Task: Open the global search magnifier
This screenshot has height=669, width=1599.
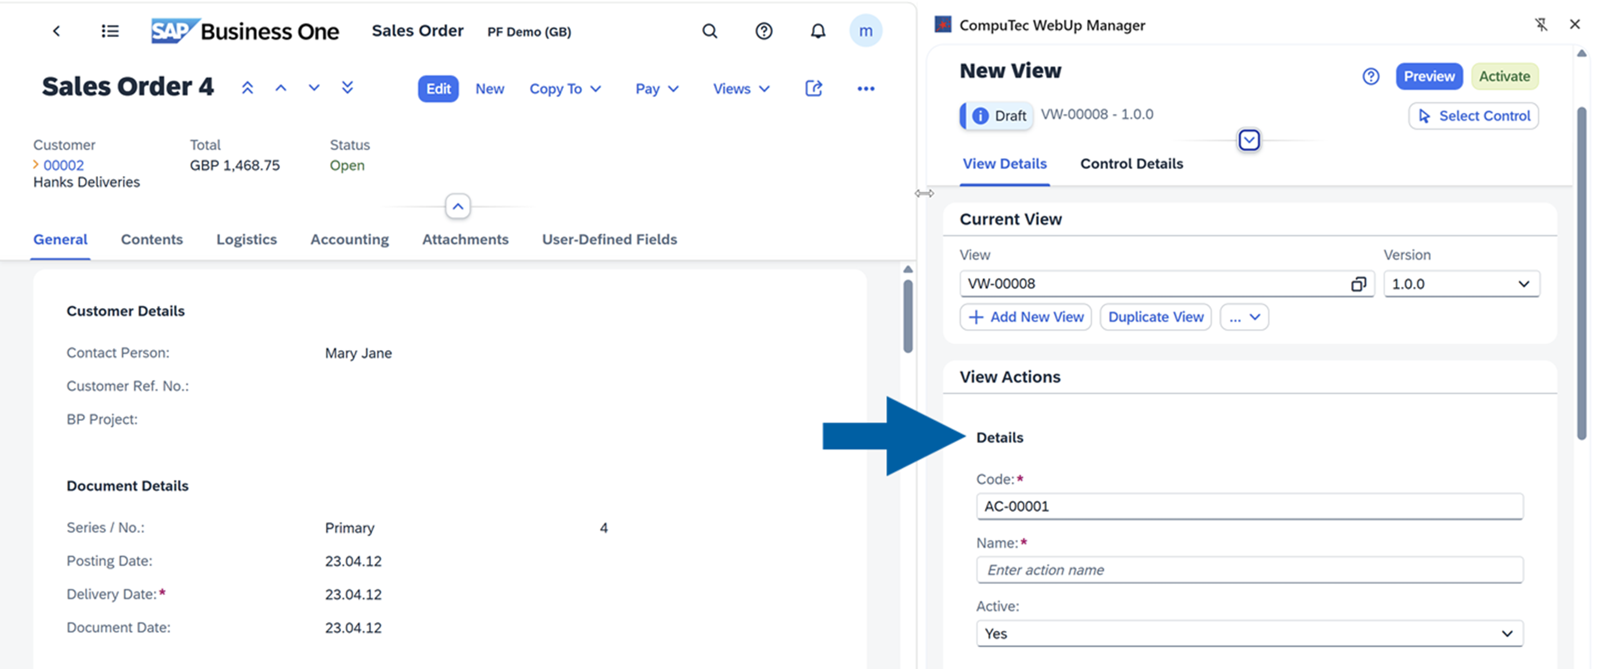Action: (710, 31)
